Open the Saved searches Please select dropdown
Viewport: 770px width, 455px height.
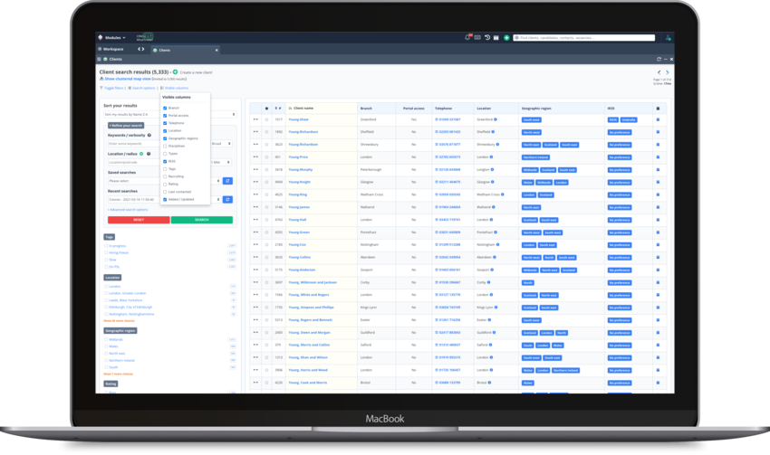[164, 181]
